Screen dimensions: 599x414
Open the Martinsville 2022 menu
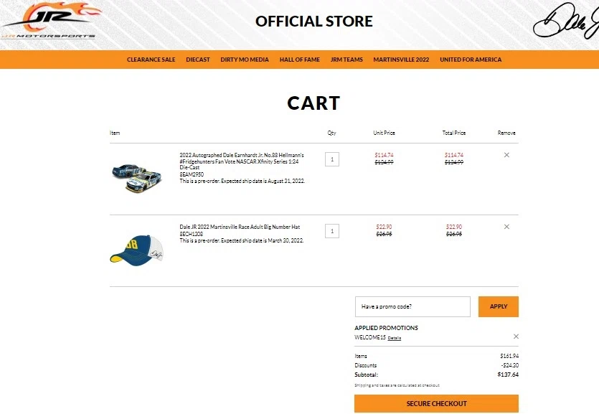(401, 60)
